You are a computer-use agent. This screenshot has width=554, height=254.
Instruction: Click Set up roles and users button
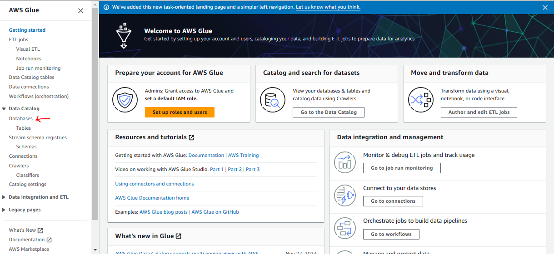180,112
